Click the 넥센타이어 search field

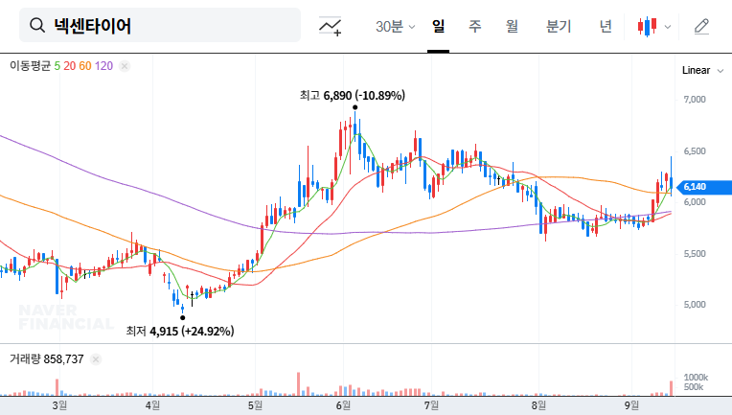point(160,25)
